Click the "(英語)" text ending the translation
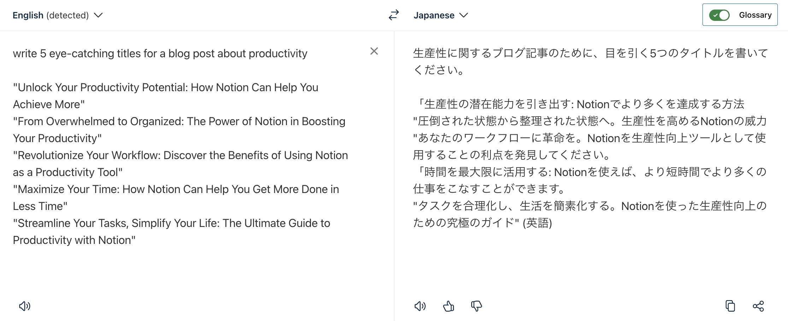Image resolution: width=788 pixels, height=321 pixels. (537, 223)
